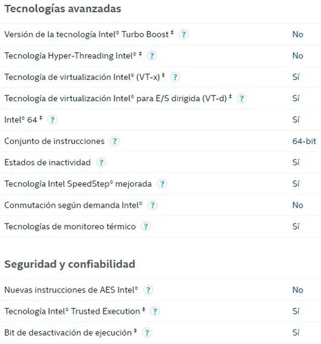The width and height of the screenshot is (321, 344).
Task: Click Bit de desactivación help icon
Action: 147,332
